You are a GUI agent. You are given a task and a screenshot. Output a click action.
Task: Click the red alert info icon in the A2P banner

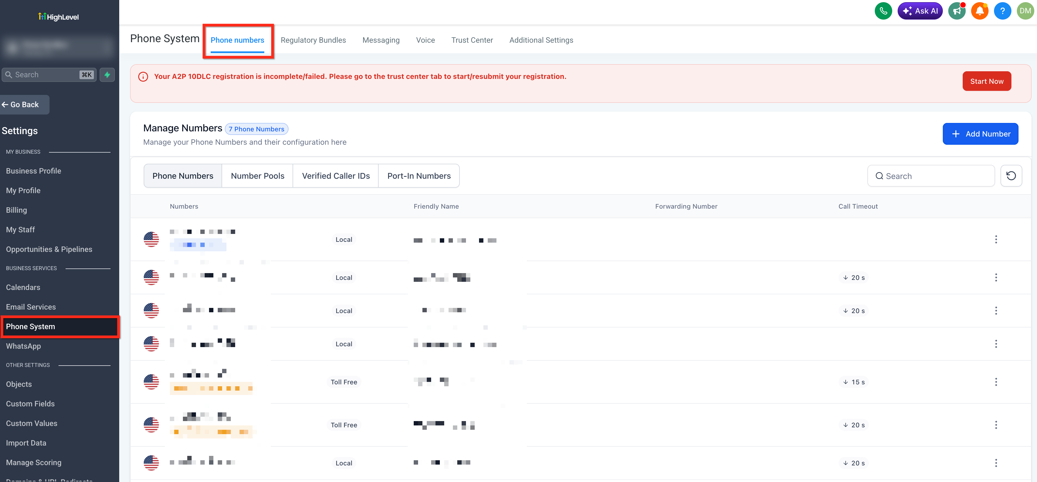(143, 76)
